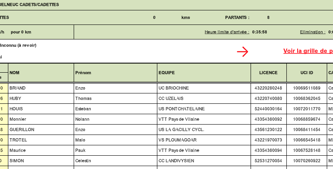The image size is (333, 169).
Task: Click the BRIAND name cell
Action: (17, 88)
